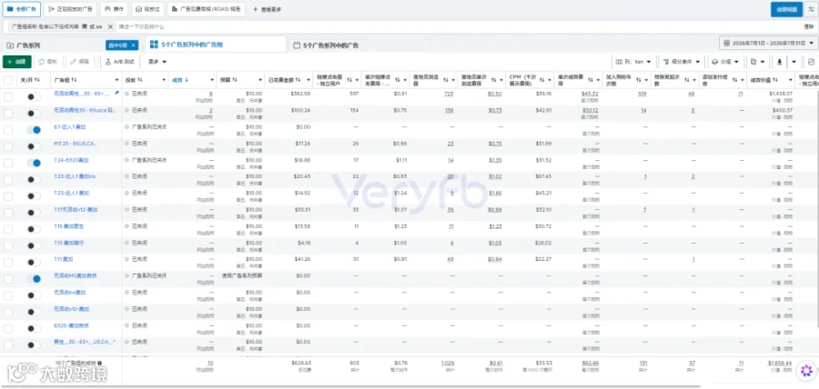Viewport: 819px width, 389px height.
Task: Turn off the 8.1-达人1美加 ad set toggle
Action: tap(34, 130)
